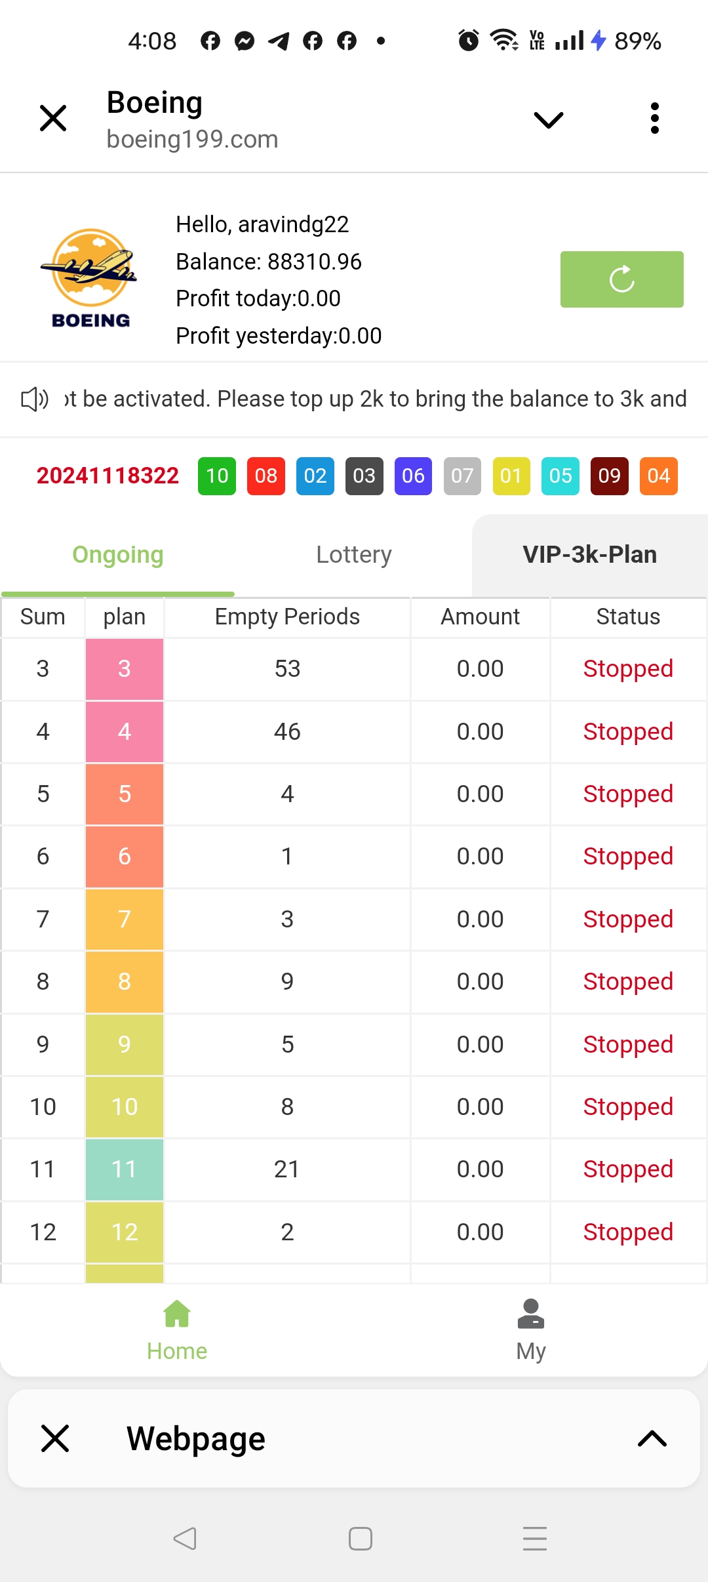Switch to the Lottery tab
This screenshot has height=1582, width=708.
click(x=353, y=555)
